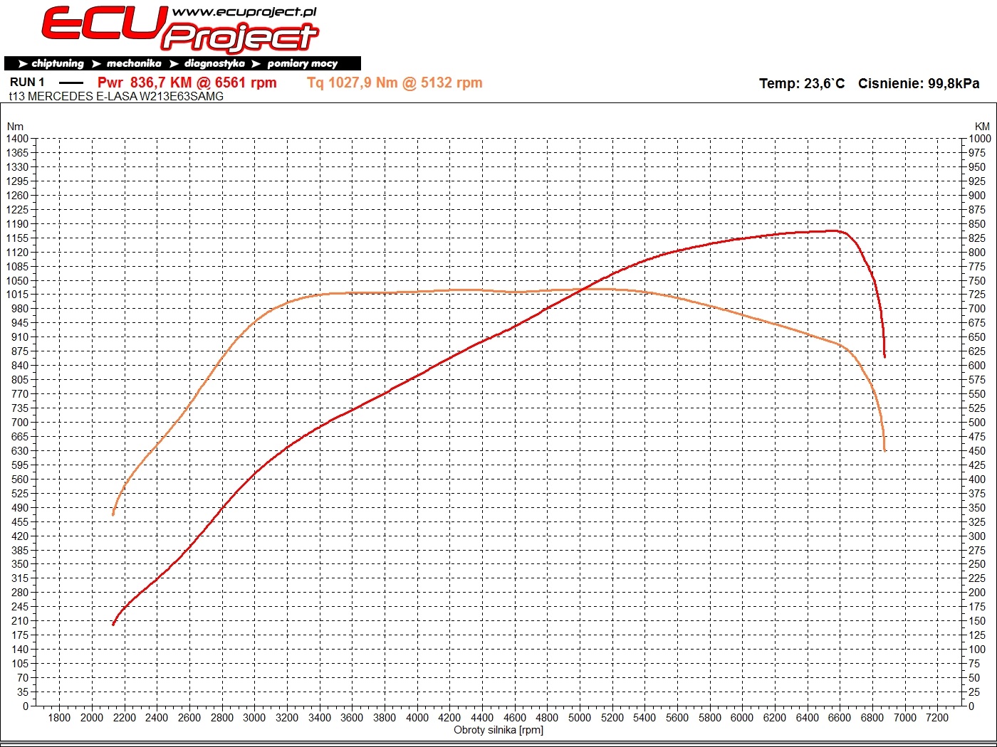Click the ECU Project logo
Viewport: 997px width, 747px height.
pos(180,30)
